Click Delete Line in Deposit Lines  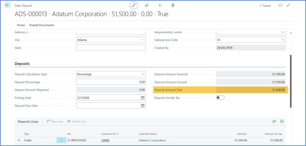(77, 121)
